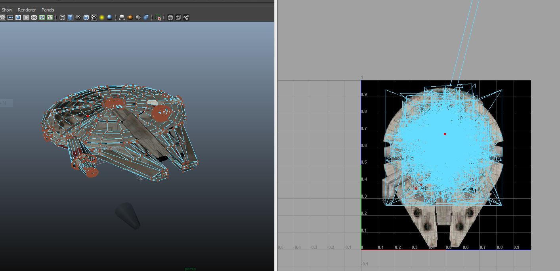Open the Show menu
Screen dimensions: 560x271
6,10
